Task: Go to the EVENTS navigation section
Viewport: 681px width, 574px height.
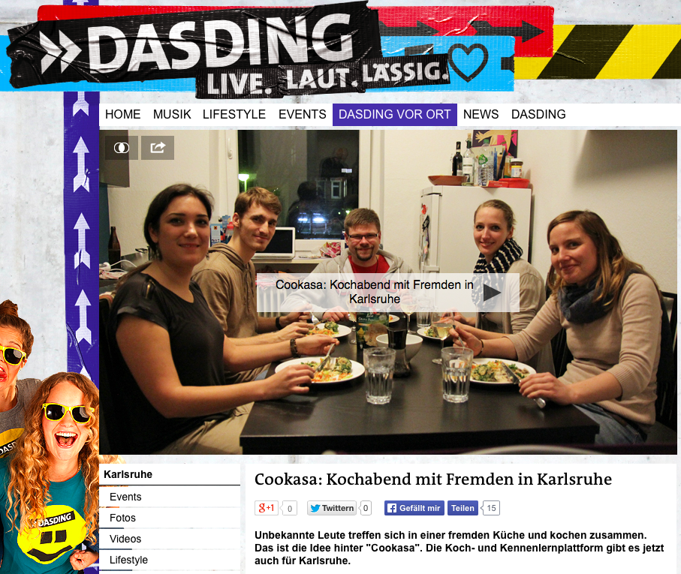Action: pos(303,115)
